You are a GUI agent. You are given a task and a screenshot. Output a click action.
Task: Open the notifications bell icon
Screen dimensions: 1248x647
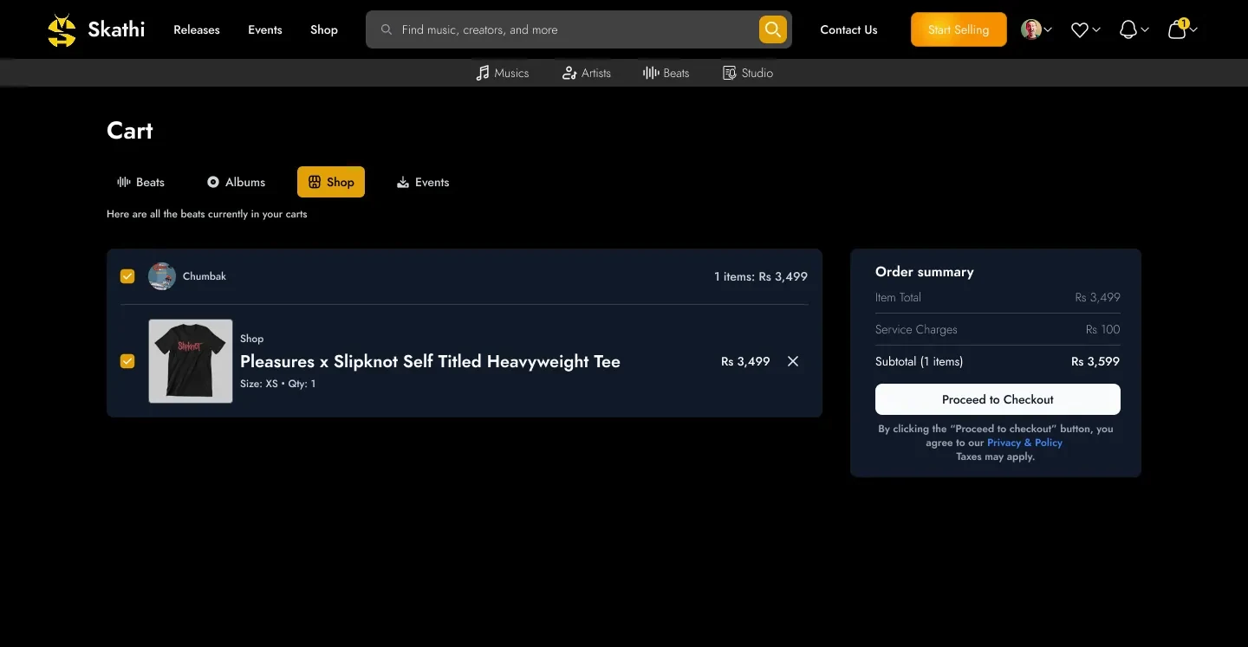point(1128,30)
